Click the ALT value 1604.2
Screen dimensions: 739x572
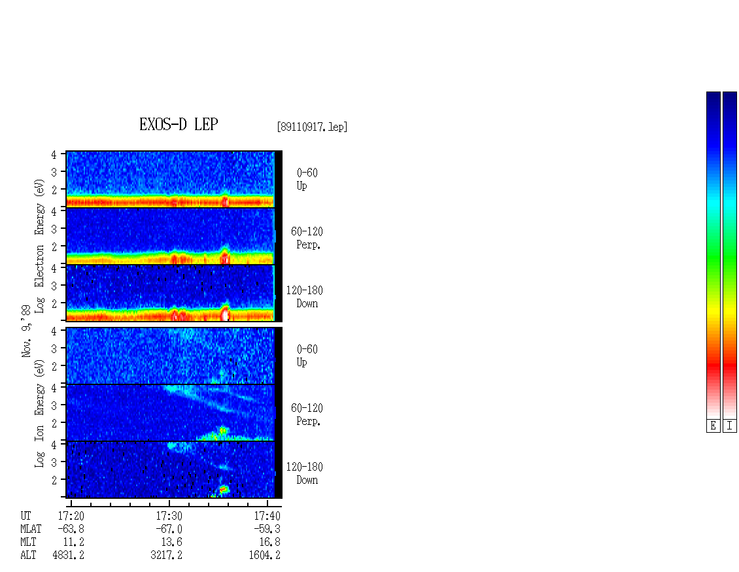pyautogui.click(x=264, y=556)
